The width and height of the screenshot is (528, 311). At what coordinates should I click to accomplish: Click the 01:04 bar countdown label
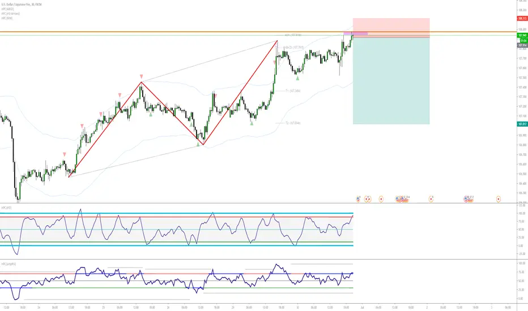[x=523, y=40]
